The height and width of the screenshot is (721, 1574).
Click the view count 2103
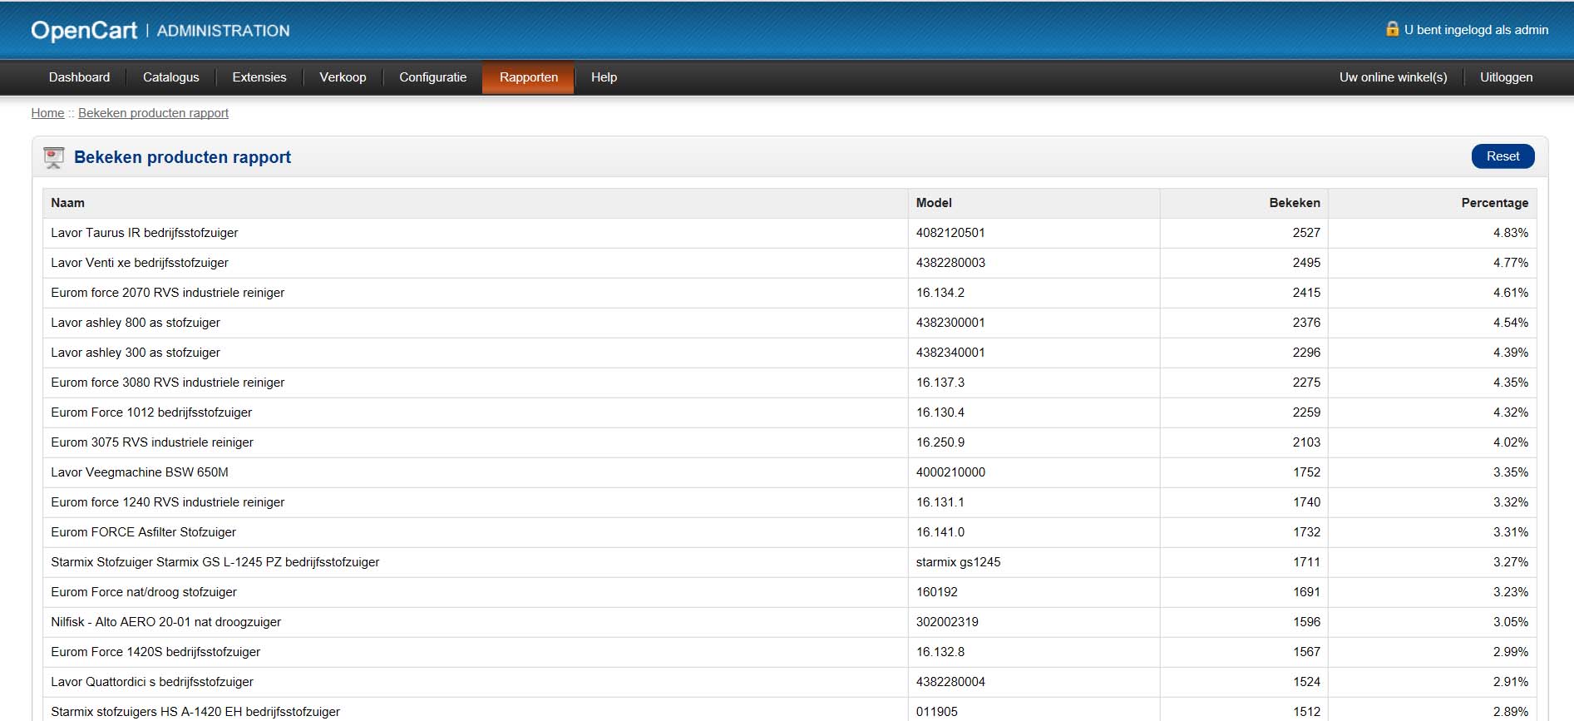pos(1306,442)
